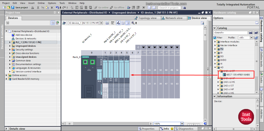Expand the PLC_1 [CPU 1512C-1 PN] node
Viewport: 264px width, 131px height.
(x=10, y=42)
